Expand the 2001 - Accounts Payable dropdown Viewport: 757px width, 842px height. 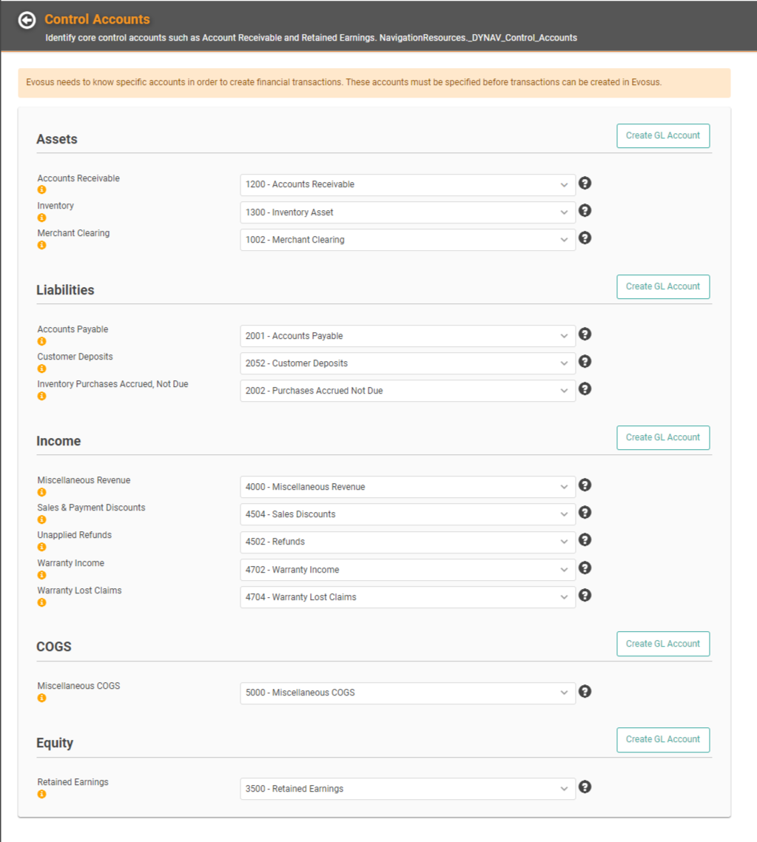(408, 336)
